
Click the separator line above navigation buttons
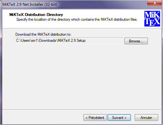82,109
